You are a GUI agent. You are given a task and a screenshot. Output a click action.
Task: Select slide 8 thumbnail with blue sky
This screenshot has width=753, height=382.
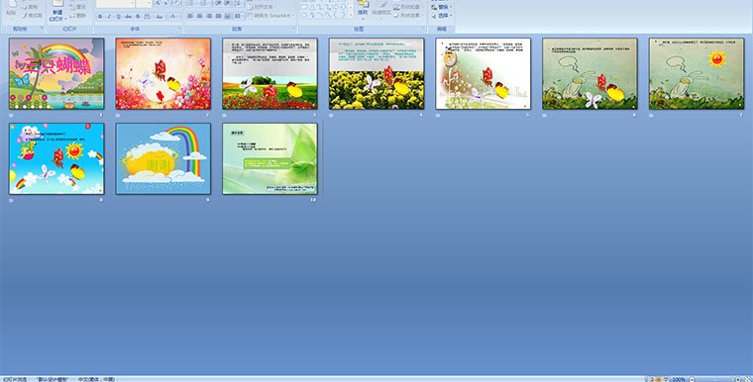[x=56, y=158]
